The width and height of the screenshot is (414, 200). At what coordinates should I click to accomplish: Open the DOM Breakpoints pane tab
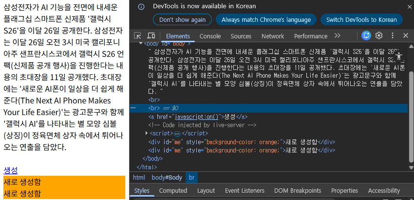click(298, 190)
